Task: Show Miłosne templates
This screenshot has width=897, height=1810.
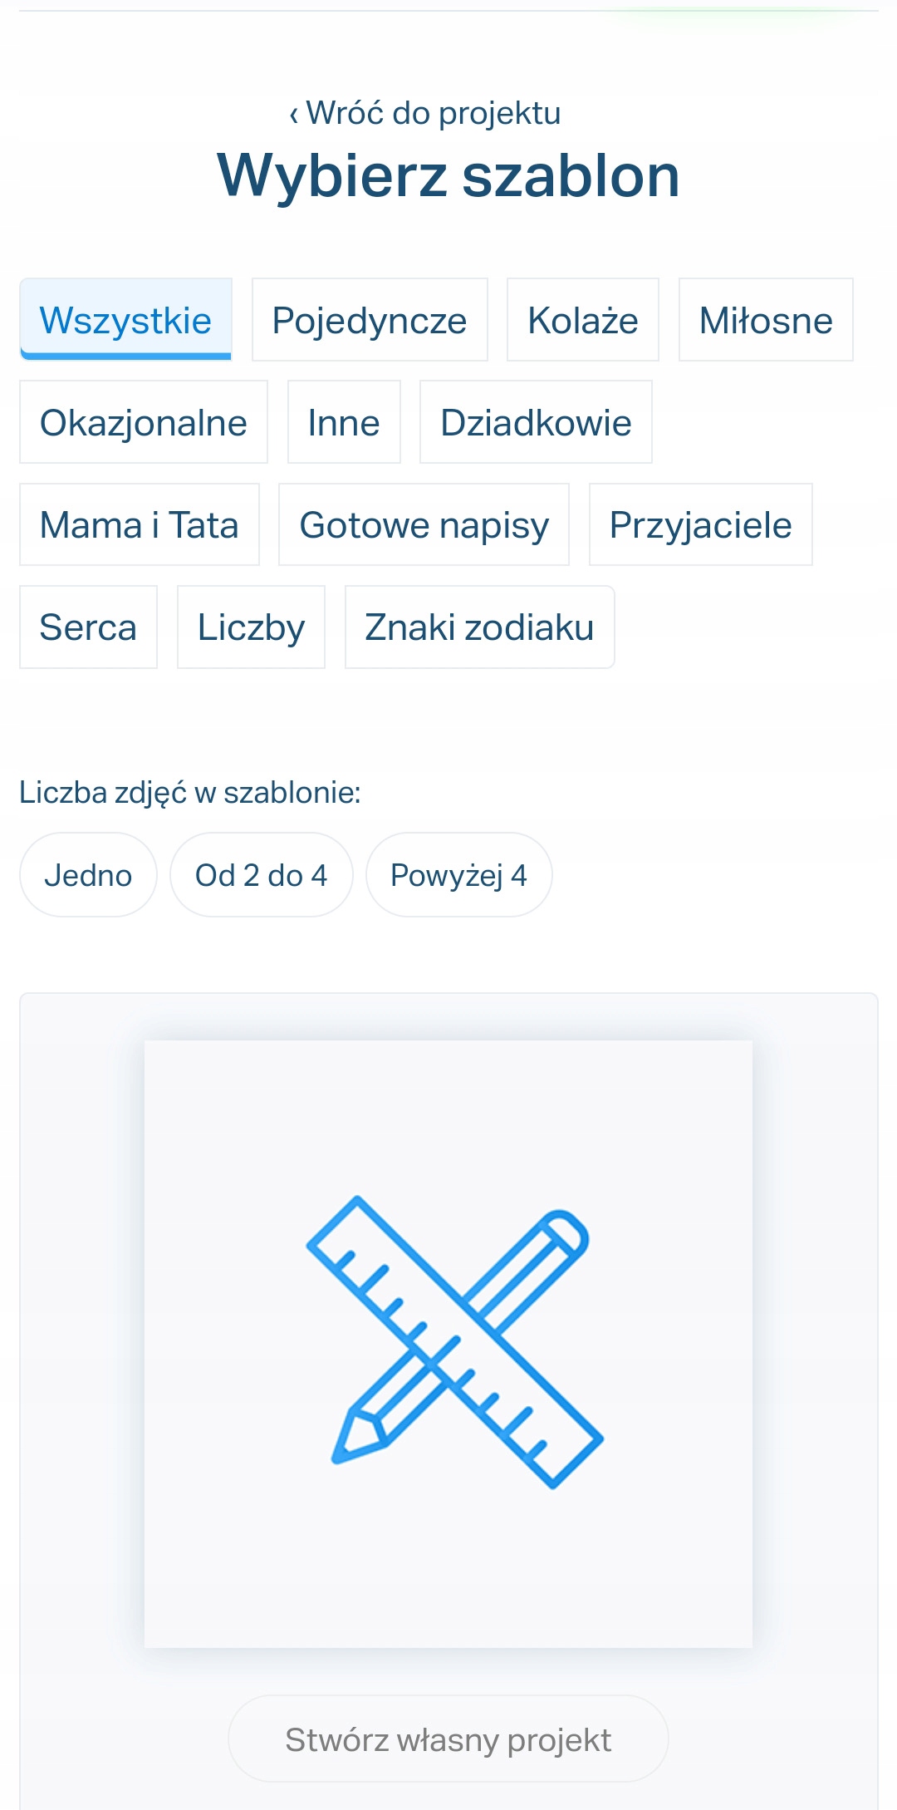Action: point(766,320)
